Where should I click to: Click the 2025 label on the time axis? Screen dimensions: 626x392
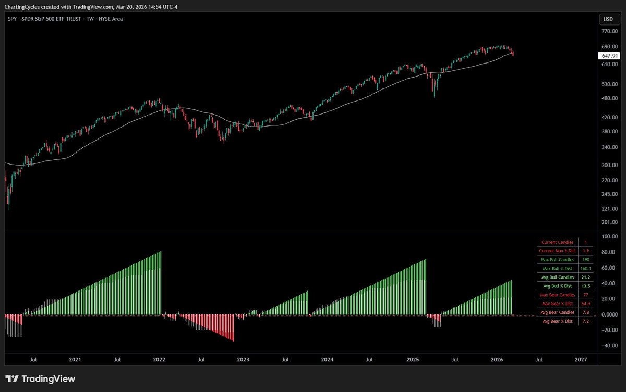(413, 360)
